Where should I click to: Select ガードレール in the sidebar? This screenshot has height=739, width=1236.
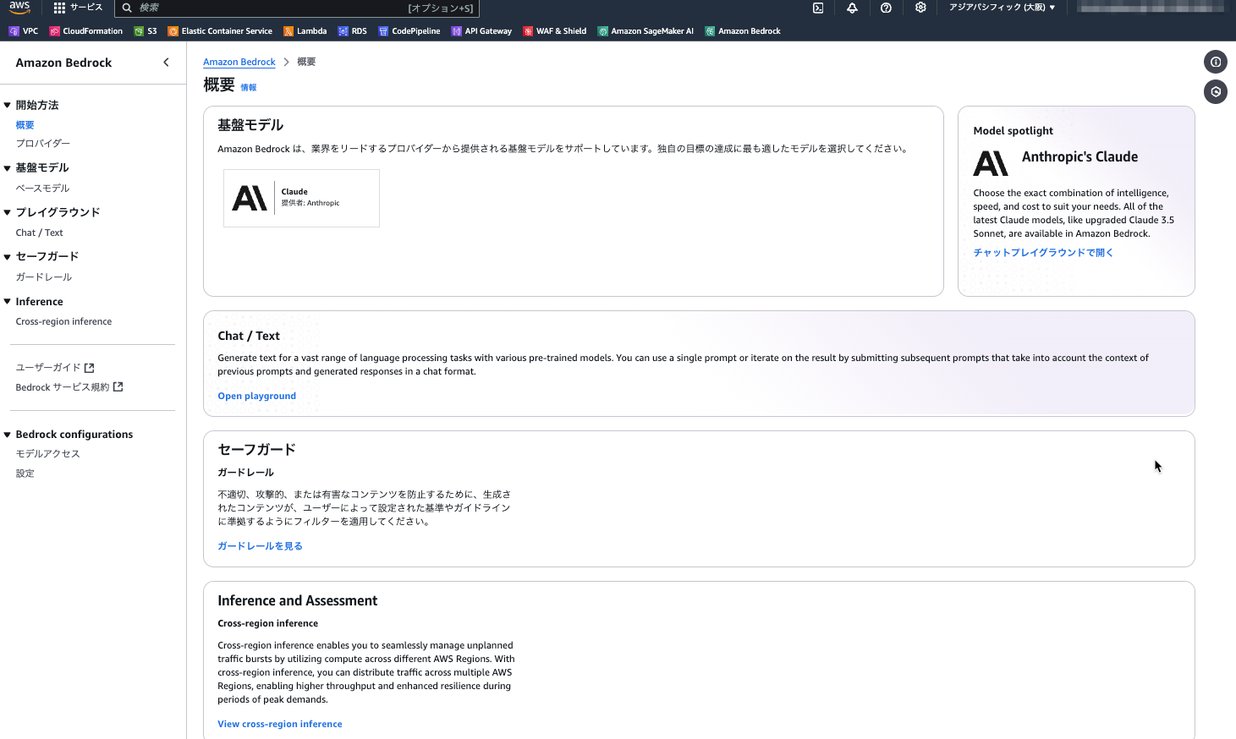pos(44,277)
